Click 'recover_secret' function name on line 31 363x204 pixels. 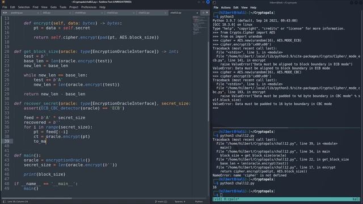pyautogui.click(x=41, y=103)
